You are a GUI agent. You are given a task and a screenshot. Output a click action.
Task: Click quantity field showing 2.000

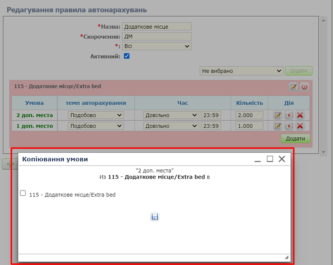(249, 115)
